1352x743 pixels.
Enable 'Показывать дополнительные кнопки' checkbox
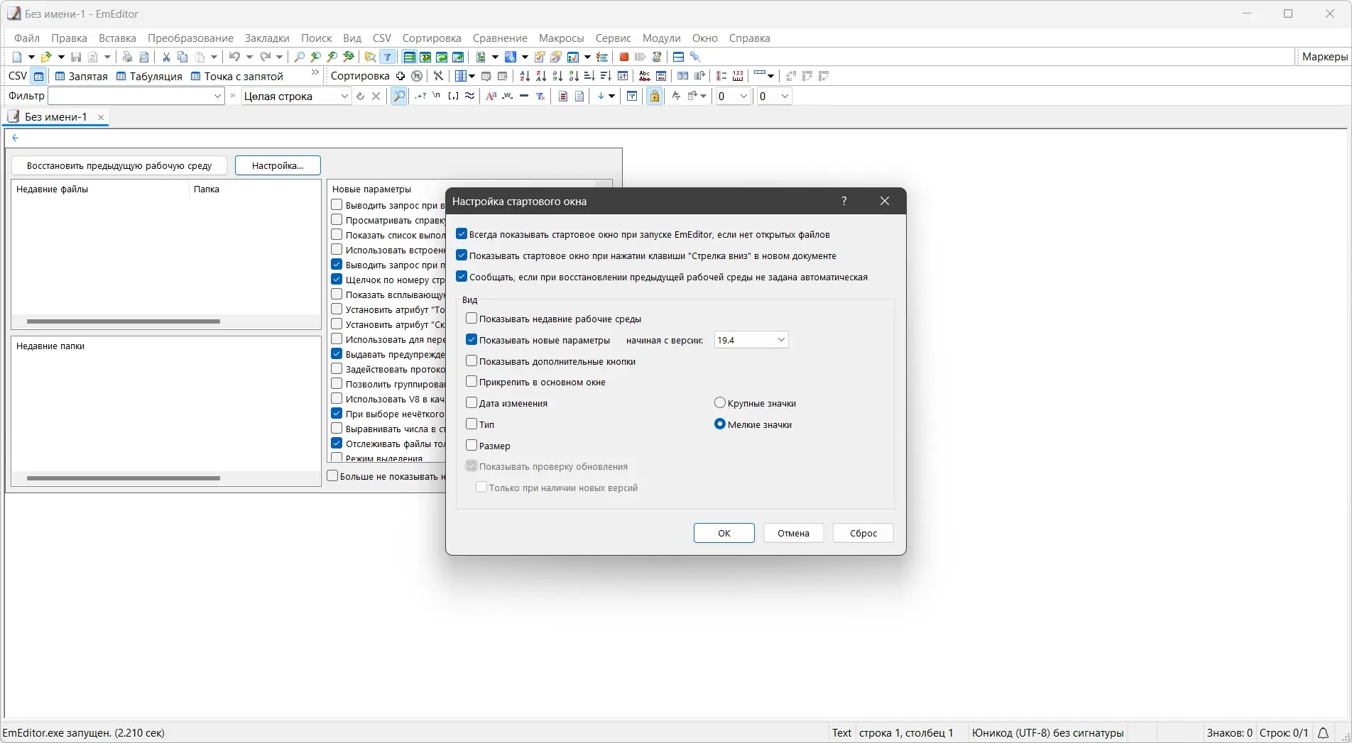[471, 361]
